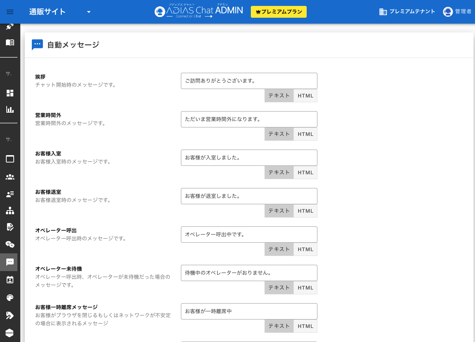Open the 管理者 user account menu

coord(457,12)
